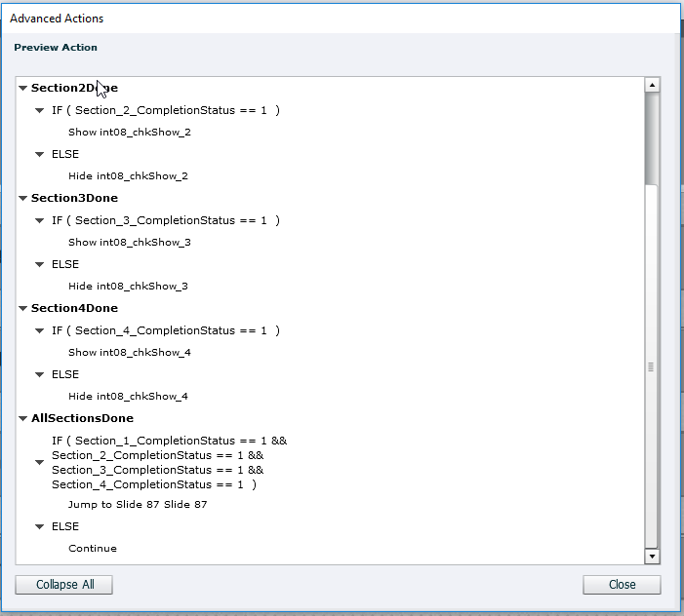Collapse the multi-condition IF in AllSectionsDone
Viewport: 684px width, 616px height.
[x=40, y=463]
